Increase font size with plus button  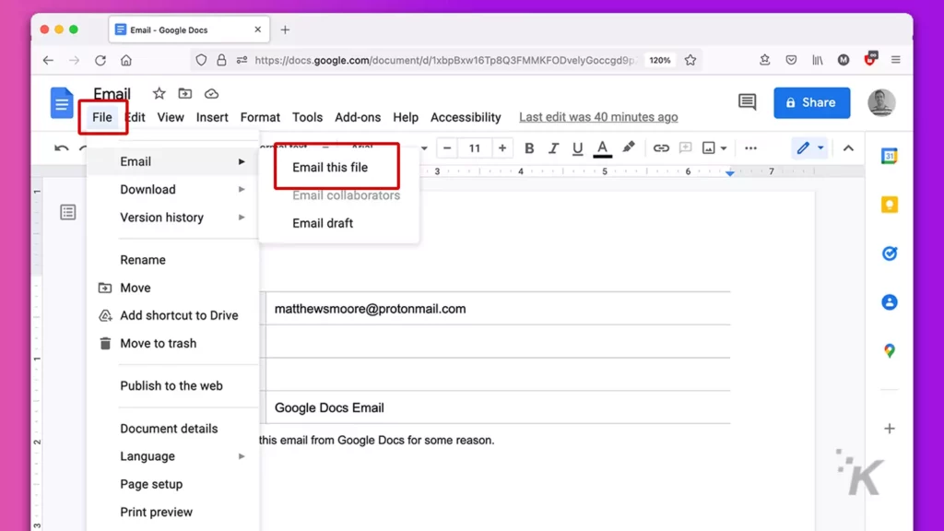point(502,148)
